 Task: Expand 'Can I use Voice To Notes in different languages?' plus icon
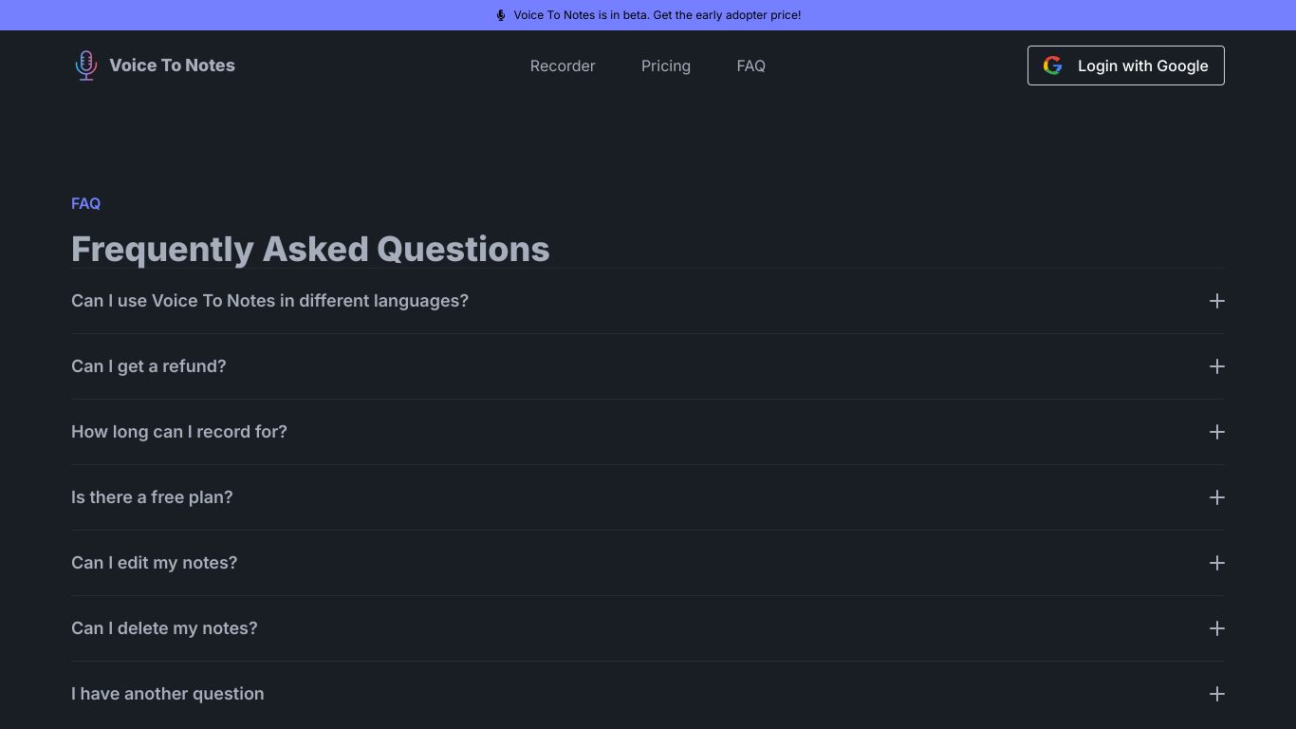[1217, 301]
